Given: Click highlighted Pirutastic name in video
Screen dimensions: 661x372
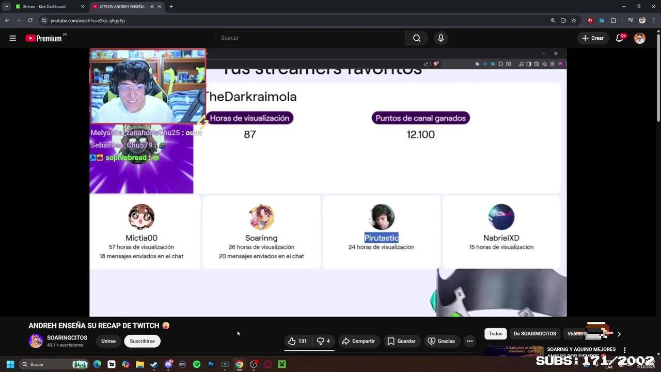Looking at the screenshot, I should (381, 238).
